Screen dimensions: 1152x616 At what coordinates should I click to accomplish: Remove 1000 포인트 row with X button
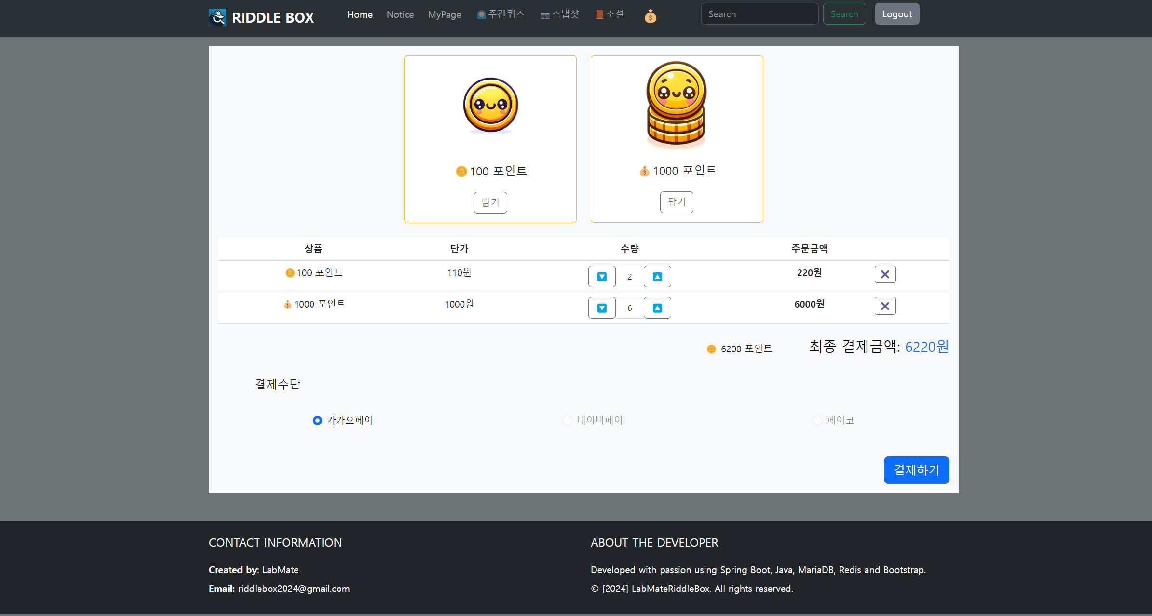(x=885, y=306)
